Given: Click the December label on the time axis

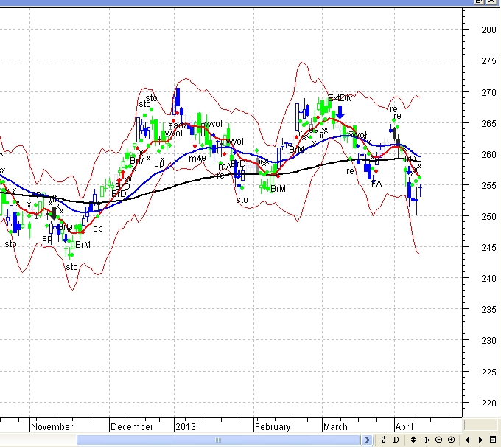Looking at the screenshot, I should tap(132, 426).
